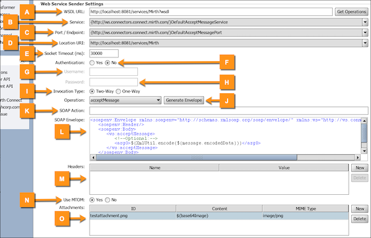371x238 pixels.
Task: Click New button beside Headers table
Action: 360,168
